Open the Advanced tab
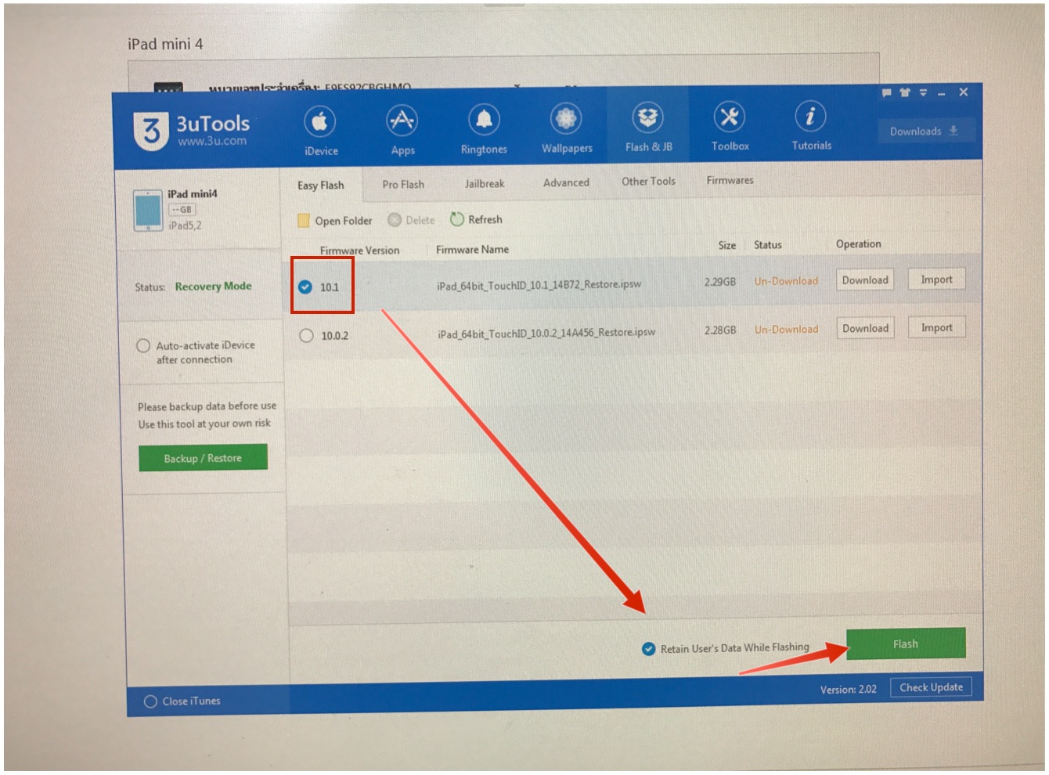1049x775 pixels. point(566,182)
